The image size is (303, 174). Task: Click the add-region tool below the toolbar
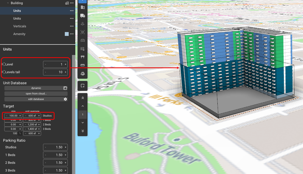[83, 86]
